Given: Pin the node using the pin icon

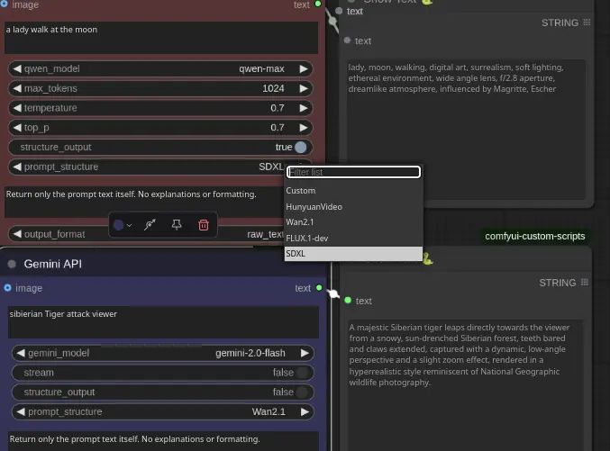Looking at the screenshot, I should 177,225.
